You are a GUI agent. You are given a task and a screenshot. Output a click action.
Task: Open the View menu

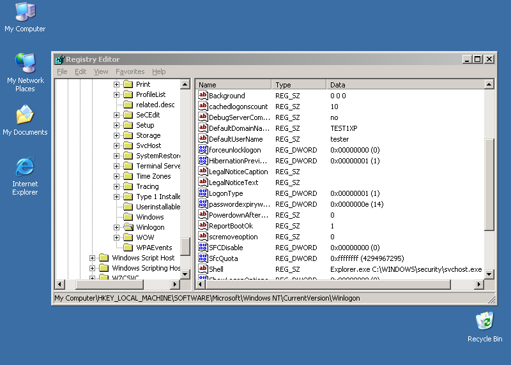point(101,71)
